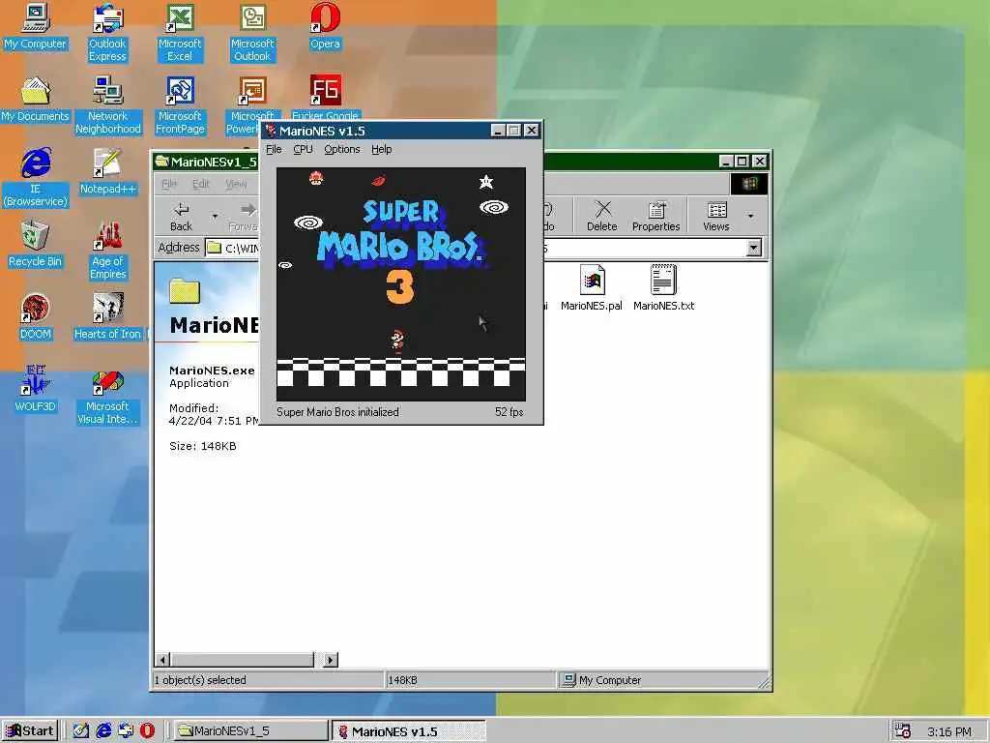Viewport: 990px width, 743px height.
Task: Close the MarioNES v1.5 emulator window
Action: click(x=532, y=131)
